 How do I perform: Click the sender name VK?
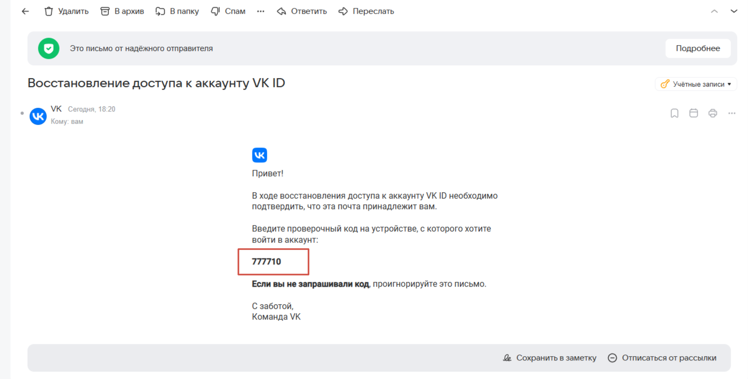pyautogui.click(x=56, y=109)
